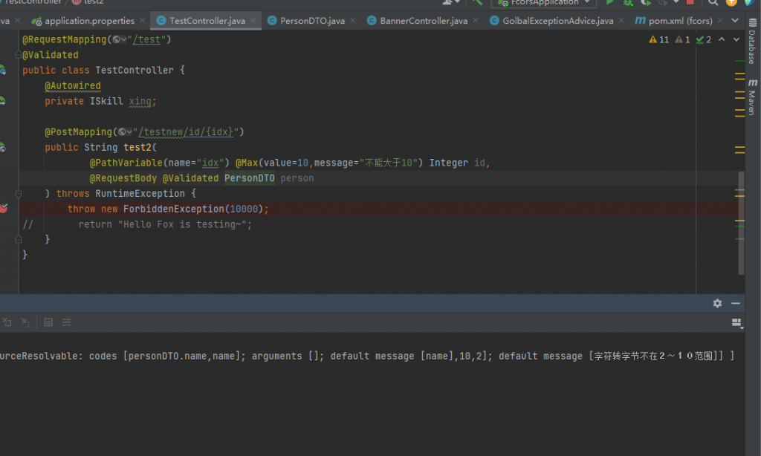Click the ISkill type name
The image size is (761, 456).
[106, 101]
